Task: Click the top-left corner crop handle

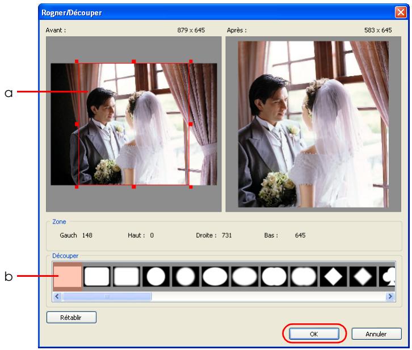Action: coord(77,61)
